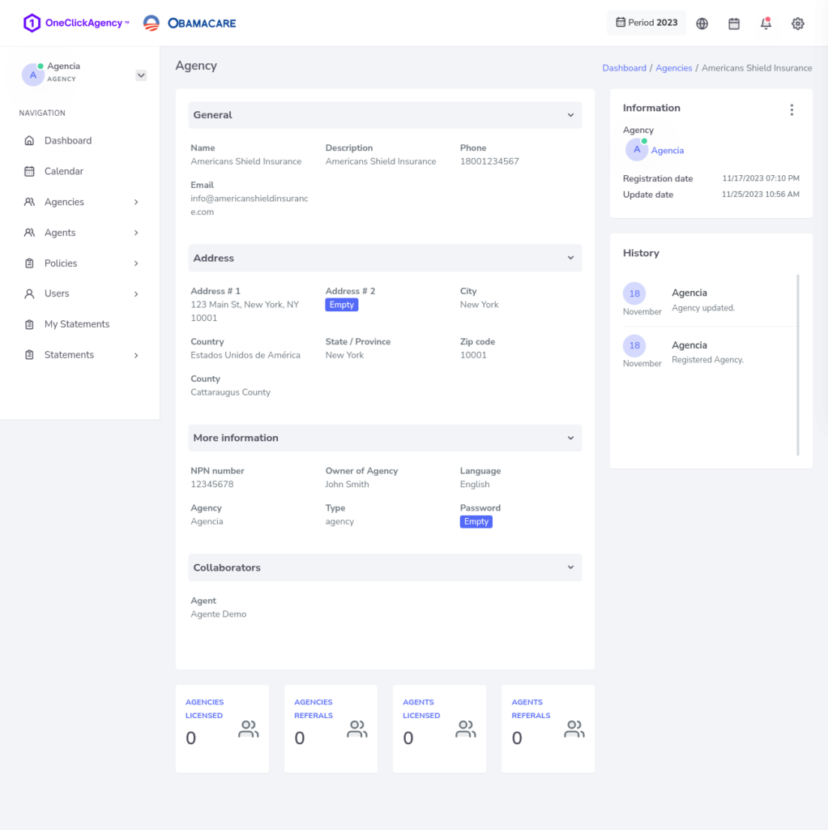This screenshot has height=830, width=828.
Task: Click the Agents Referals people icon
Action: (x=574, y=729)
